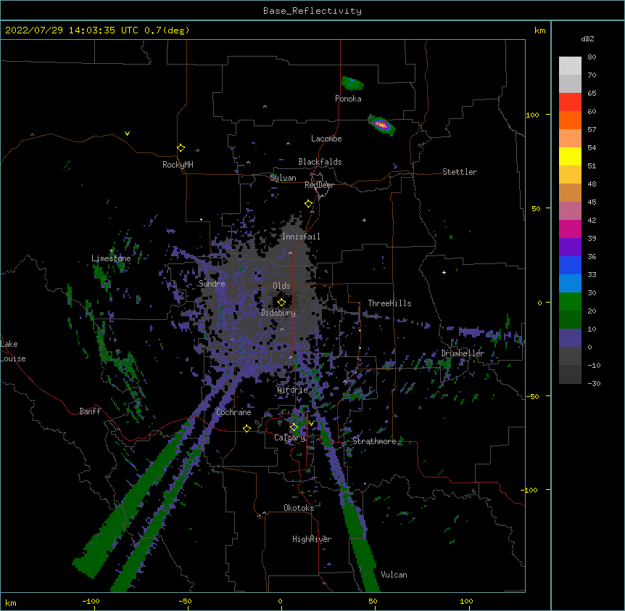The width and height of the screenshot is (625, 611).
Task: Select the Cochrane town label
Action: pyautogui.click(x=233, y=412)
